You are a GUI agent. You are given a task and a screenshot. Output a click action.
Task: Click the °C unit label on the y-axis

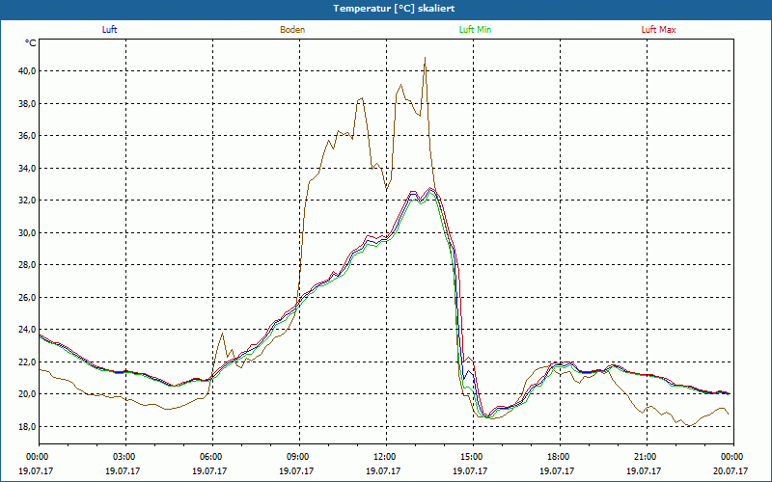pyautogui.click(x=31, y=43)
